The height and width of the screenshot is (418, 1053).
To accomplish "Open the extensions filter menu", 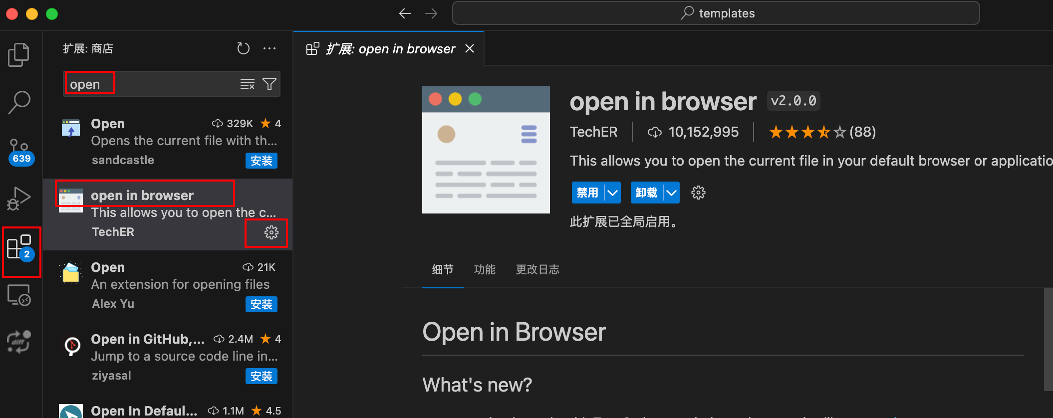I will point(269,84).
